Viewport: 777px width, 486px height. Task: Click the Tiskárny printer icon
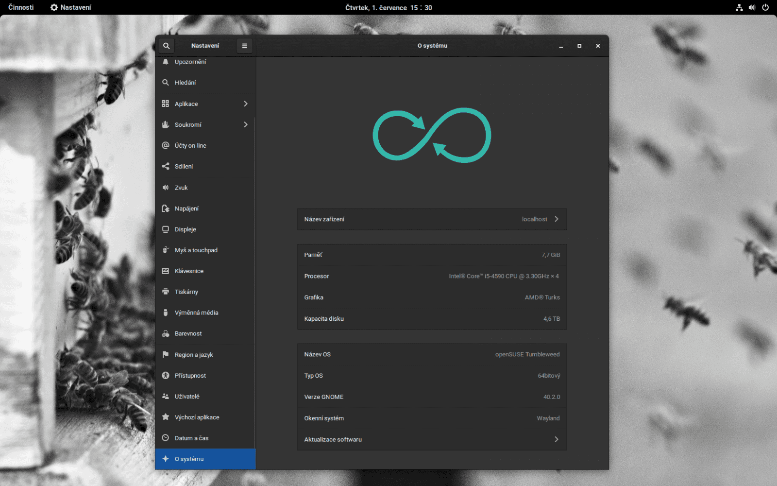tap(166, 292)
